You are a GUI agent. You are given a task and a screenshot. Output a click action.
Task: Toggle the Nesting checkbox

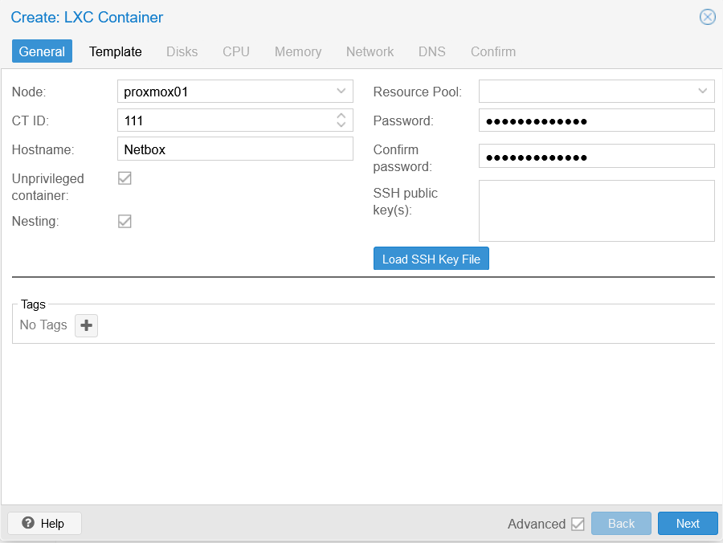click(125, 221)
